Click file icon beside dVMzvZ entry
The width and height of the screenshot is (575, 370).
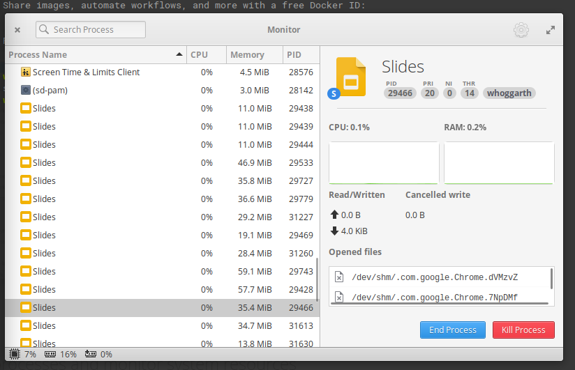pyautogui.click(x=339, y=277)
